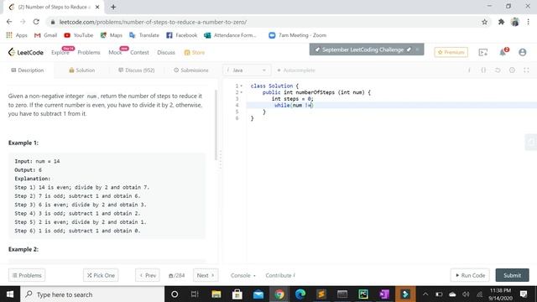The width and height of the screenshot is (537, 302).
Task: Toggle Autocomplete in the editor
Action: [x=296, y=70]
